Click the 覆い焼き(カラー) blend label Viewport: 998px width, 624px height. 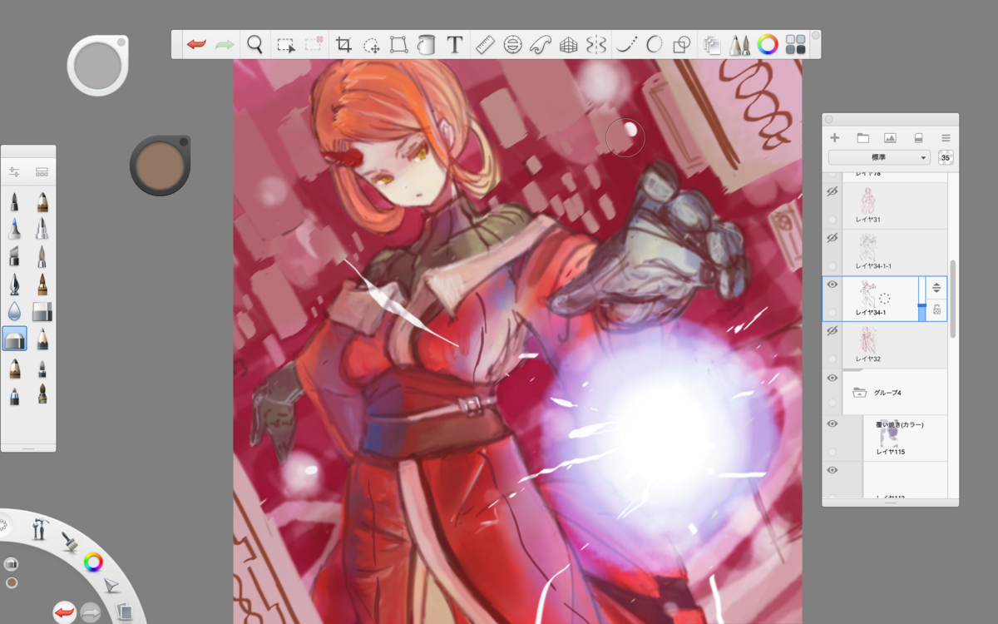[900, 425]
